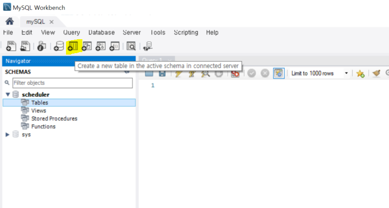Toggle stop-on-error execution icon
The height and width of the screenshot is (208, 389).
coord(235,73)
